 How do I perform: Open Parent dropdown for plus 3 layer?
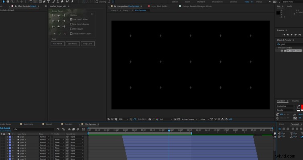click(x=77, y=142)
